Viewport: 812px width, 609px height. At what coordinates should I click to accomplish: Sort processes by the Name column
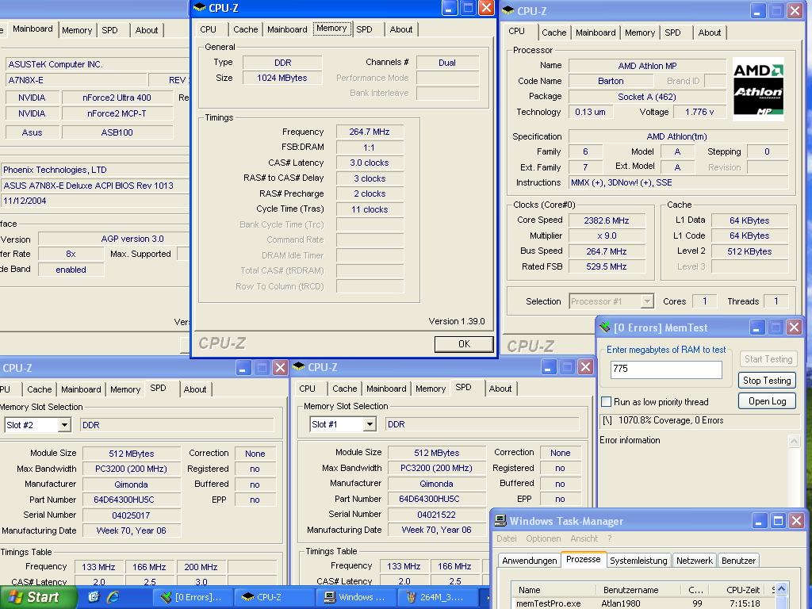pos(553,589)
